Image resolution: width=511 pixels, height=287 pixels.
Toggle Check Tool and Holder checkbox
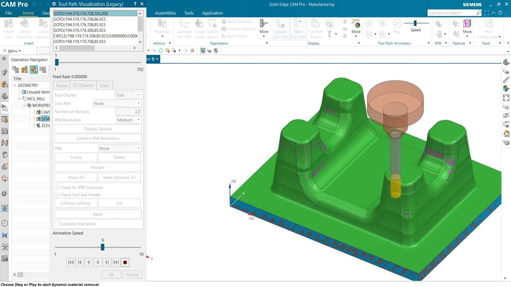point(57,195)
